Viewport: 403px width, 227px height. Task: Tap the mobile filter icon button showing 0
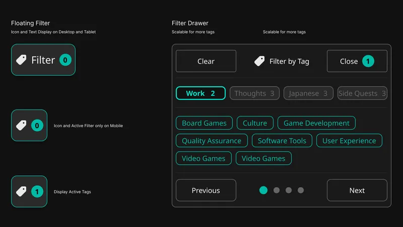click(29, 125)
